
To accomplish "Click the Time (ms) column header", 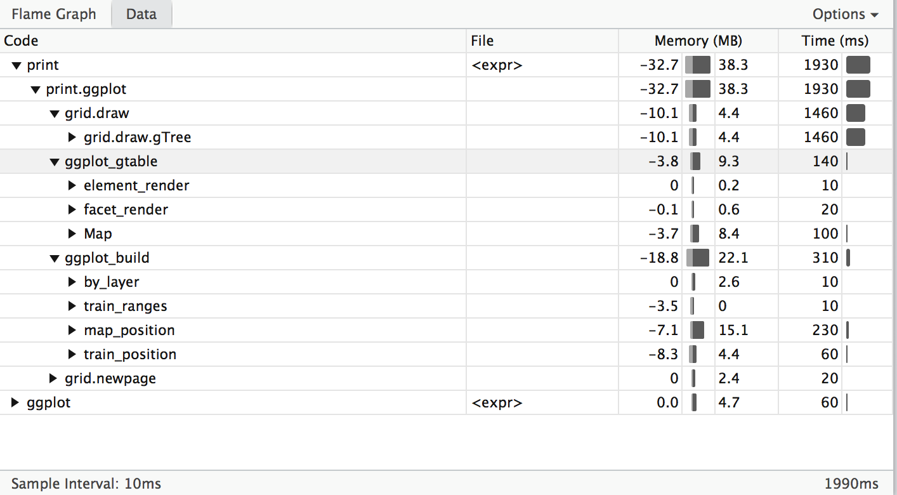I will tap(835, 41).
